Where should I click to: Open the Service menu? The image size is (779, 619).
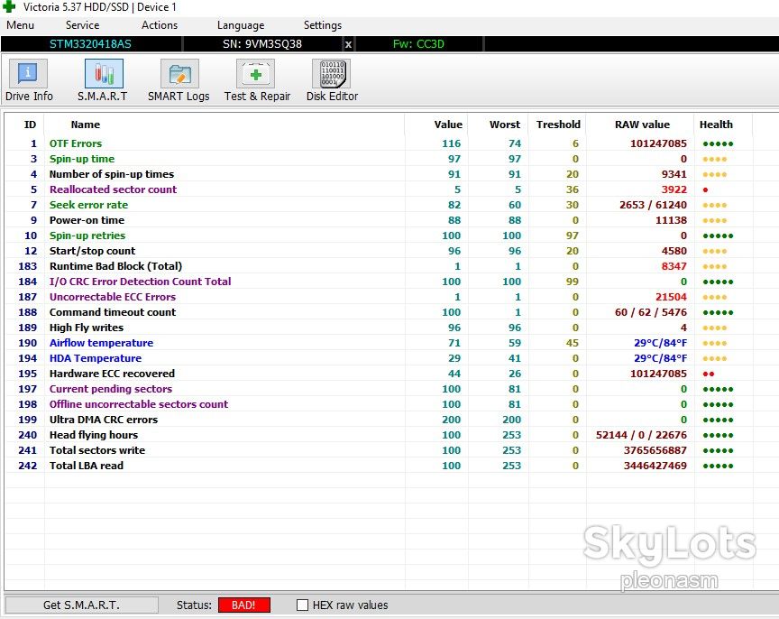point(82,25)
